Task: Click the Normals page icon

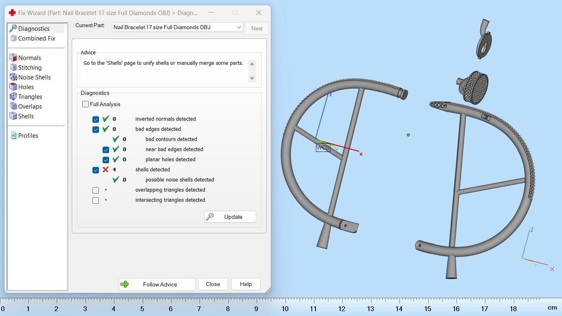Action: pyautogui.click(x=13, y=58)
